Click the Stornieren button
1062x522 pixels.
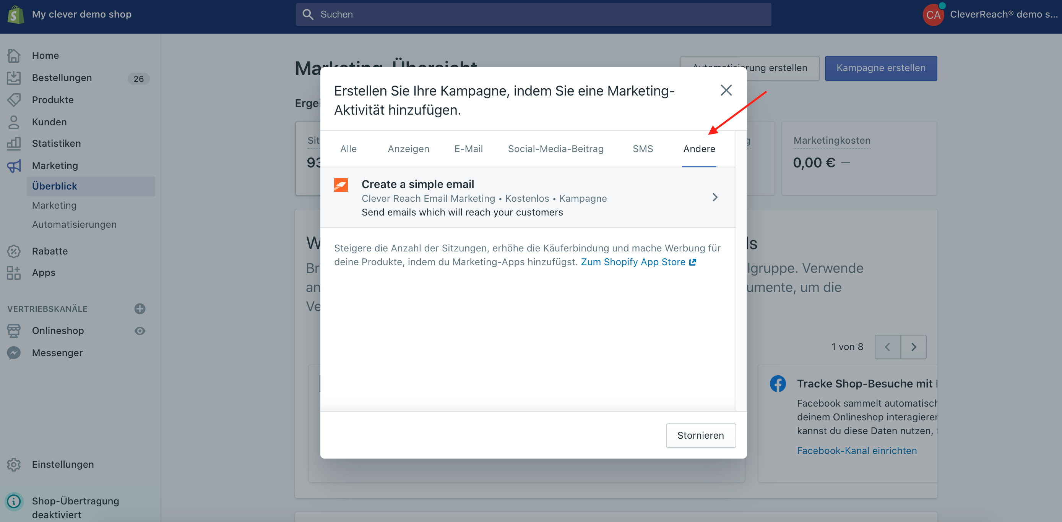pos(700,436)
